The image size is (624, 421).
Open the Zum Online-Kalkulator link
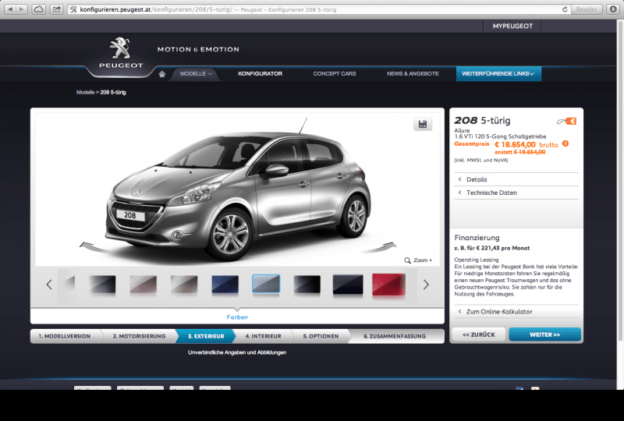[516, 312]
